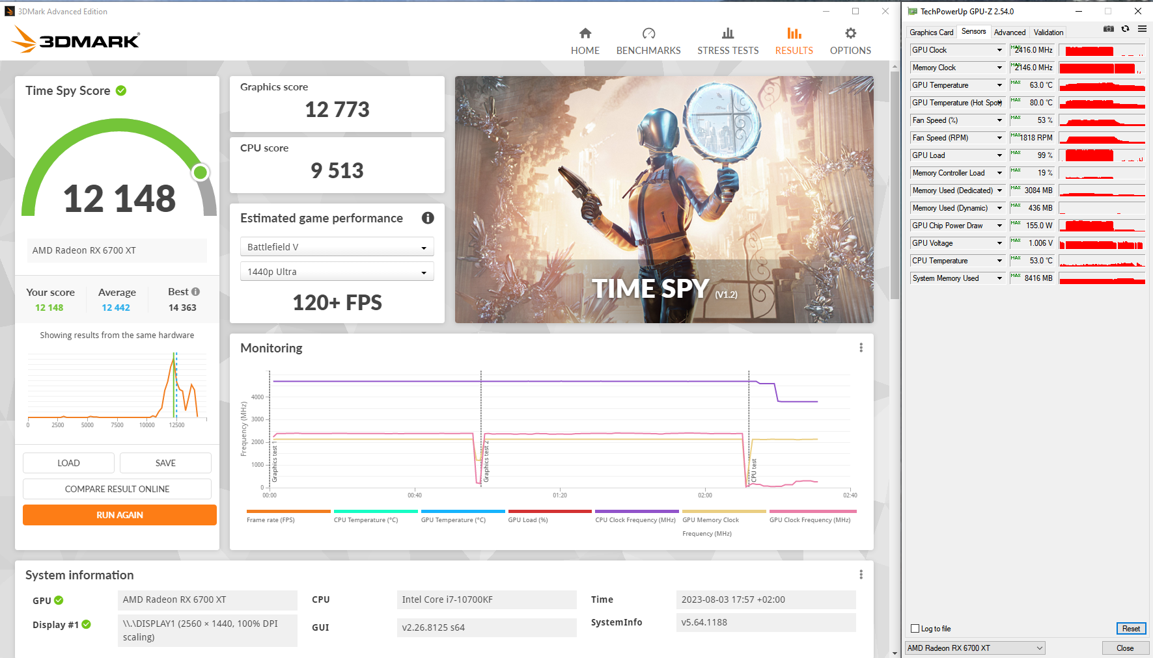Image resolution: width=1153 pixels, height=658 pixels.
Task: Go to the HOME section
Action: coord(585,42)
